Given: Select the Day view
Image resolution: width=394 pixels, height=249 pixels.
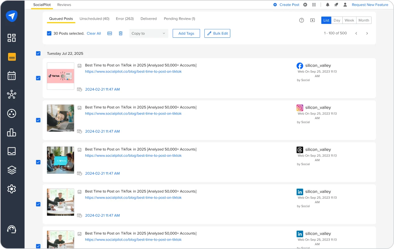Looking at the screenshot, I should pos(337,20).
